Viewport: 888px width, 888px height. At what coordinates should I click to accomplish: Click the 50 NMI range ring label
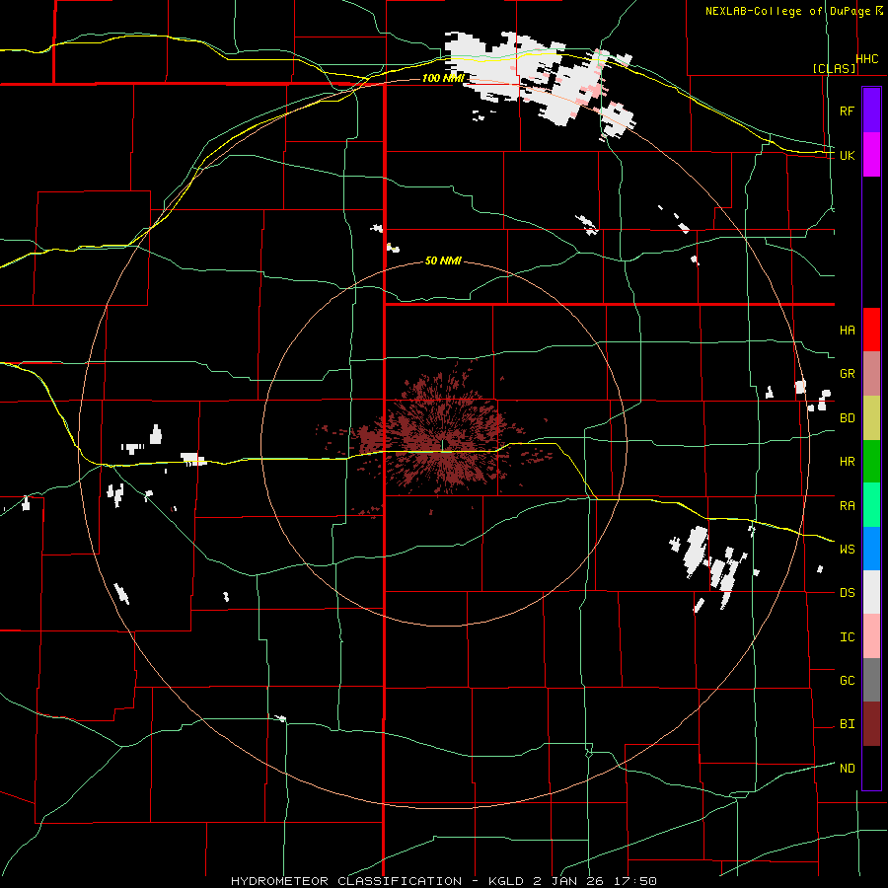443,261
